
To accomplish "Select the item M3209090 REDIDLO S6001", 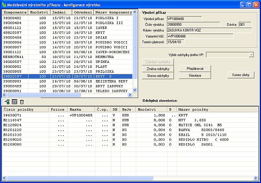I will pos(130,144).
